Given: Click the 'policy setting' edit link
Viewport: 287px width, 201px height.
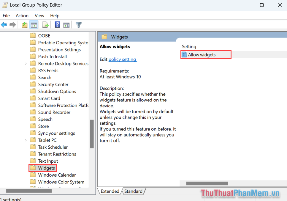Looking at the screenshot, I should tap(122, 59).
